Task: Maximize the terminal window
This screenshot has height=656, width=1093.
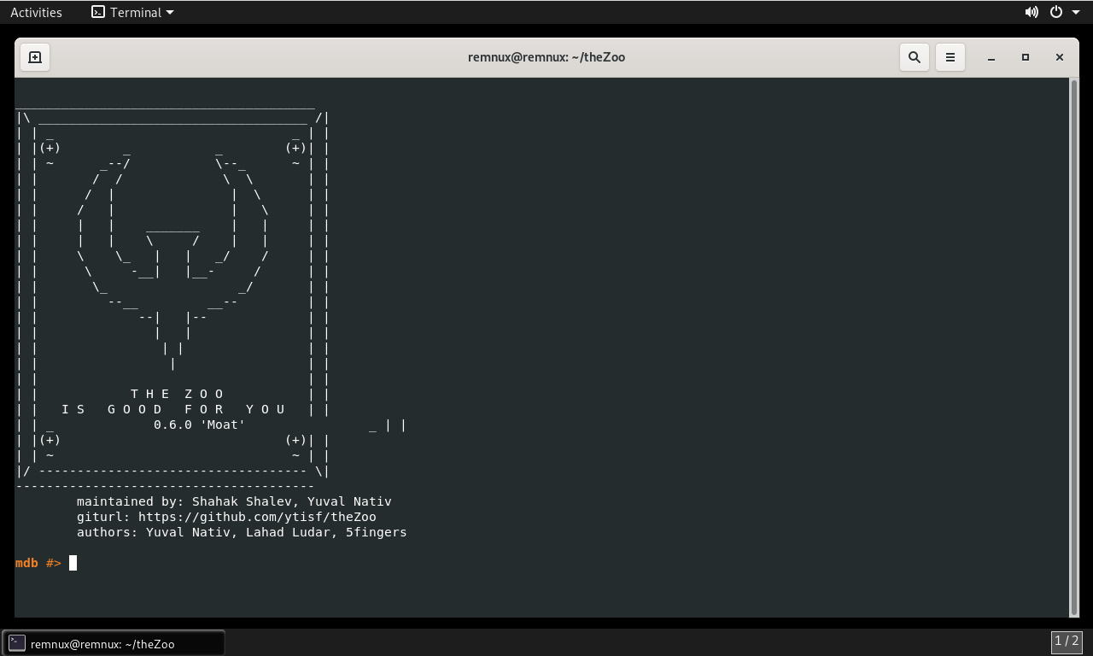Action: [x=1026, y=57]
